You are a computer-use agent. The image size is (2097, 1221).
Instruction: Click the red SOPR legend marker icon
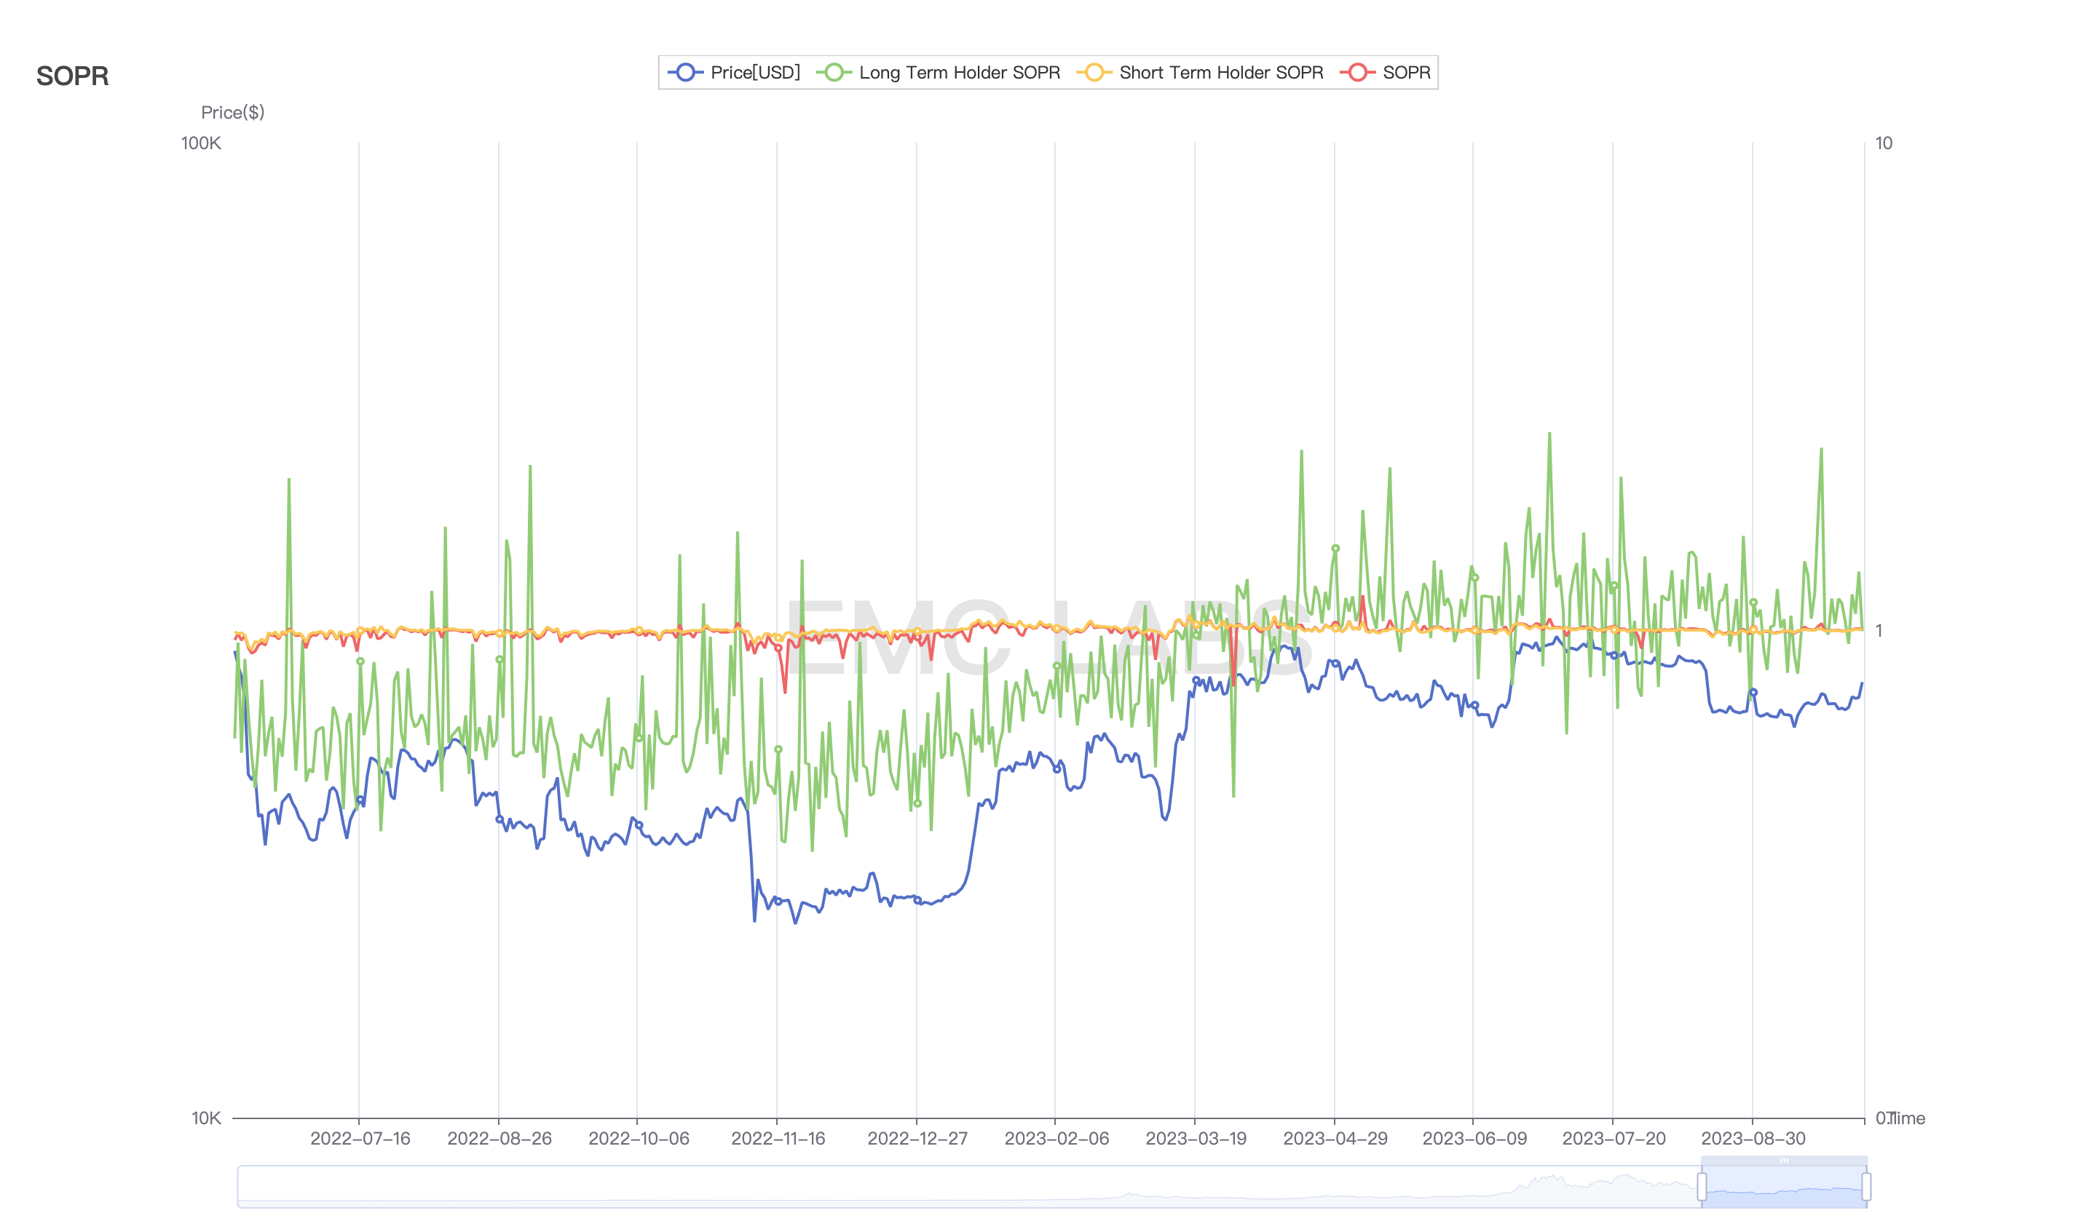pos(1357,72)
